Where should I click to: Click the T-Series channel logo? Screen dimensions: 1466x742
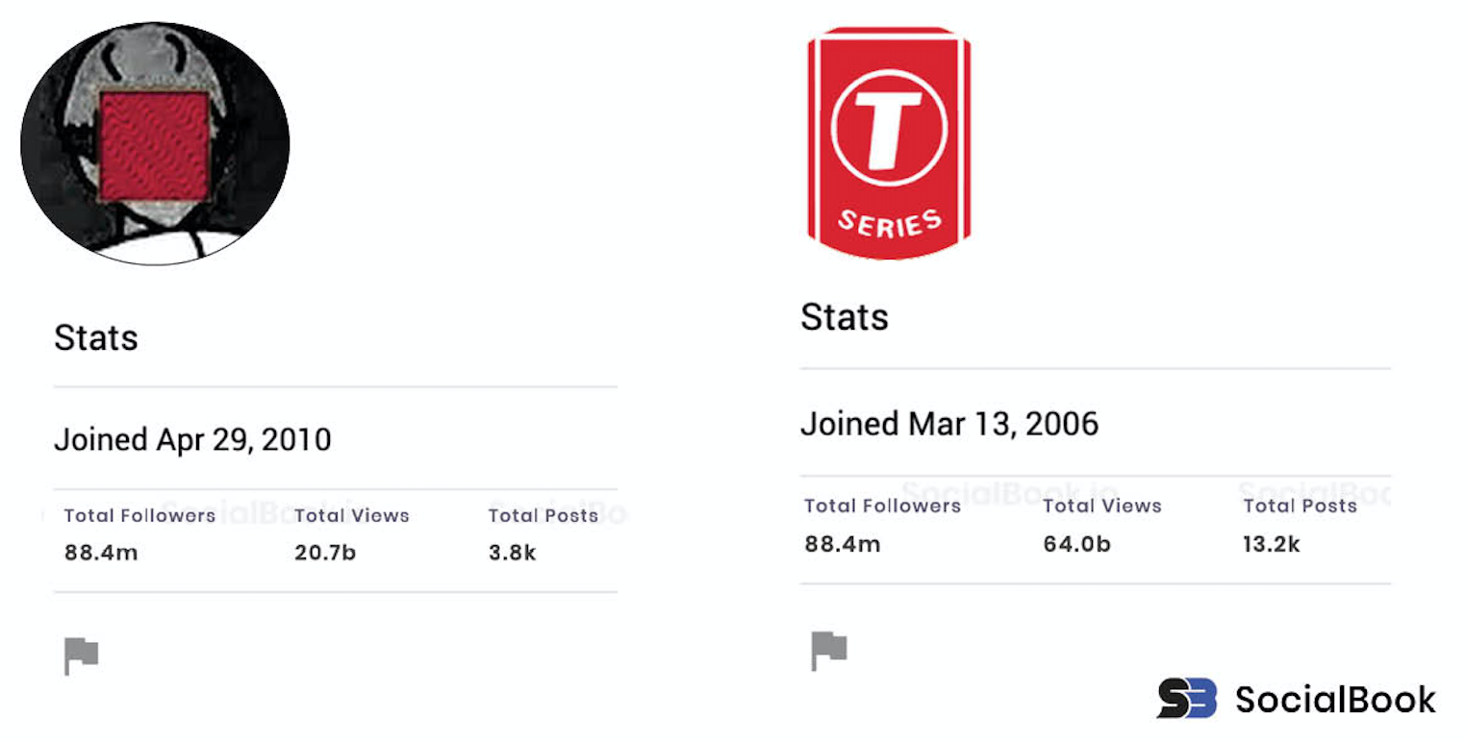tap(888, 143)
